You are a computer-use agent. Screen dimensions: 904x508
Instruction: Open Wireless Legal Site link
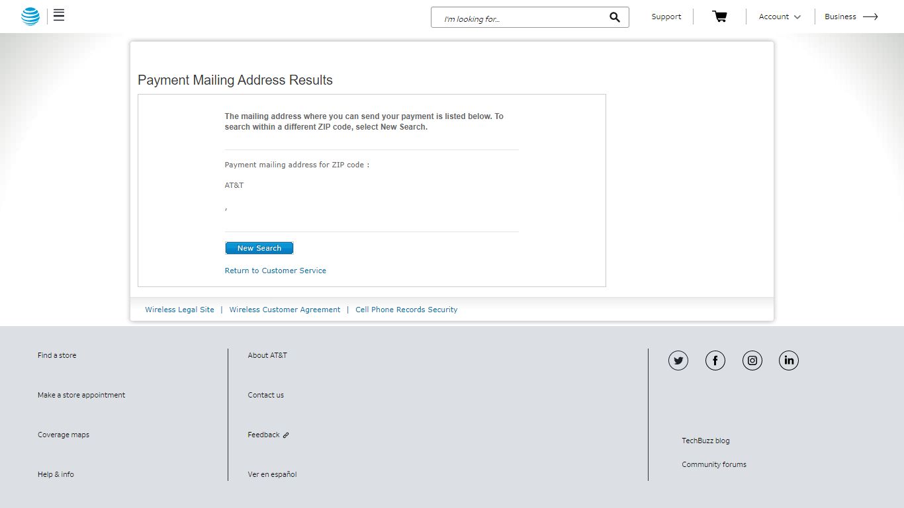(180, 310)
